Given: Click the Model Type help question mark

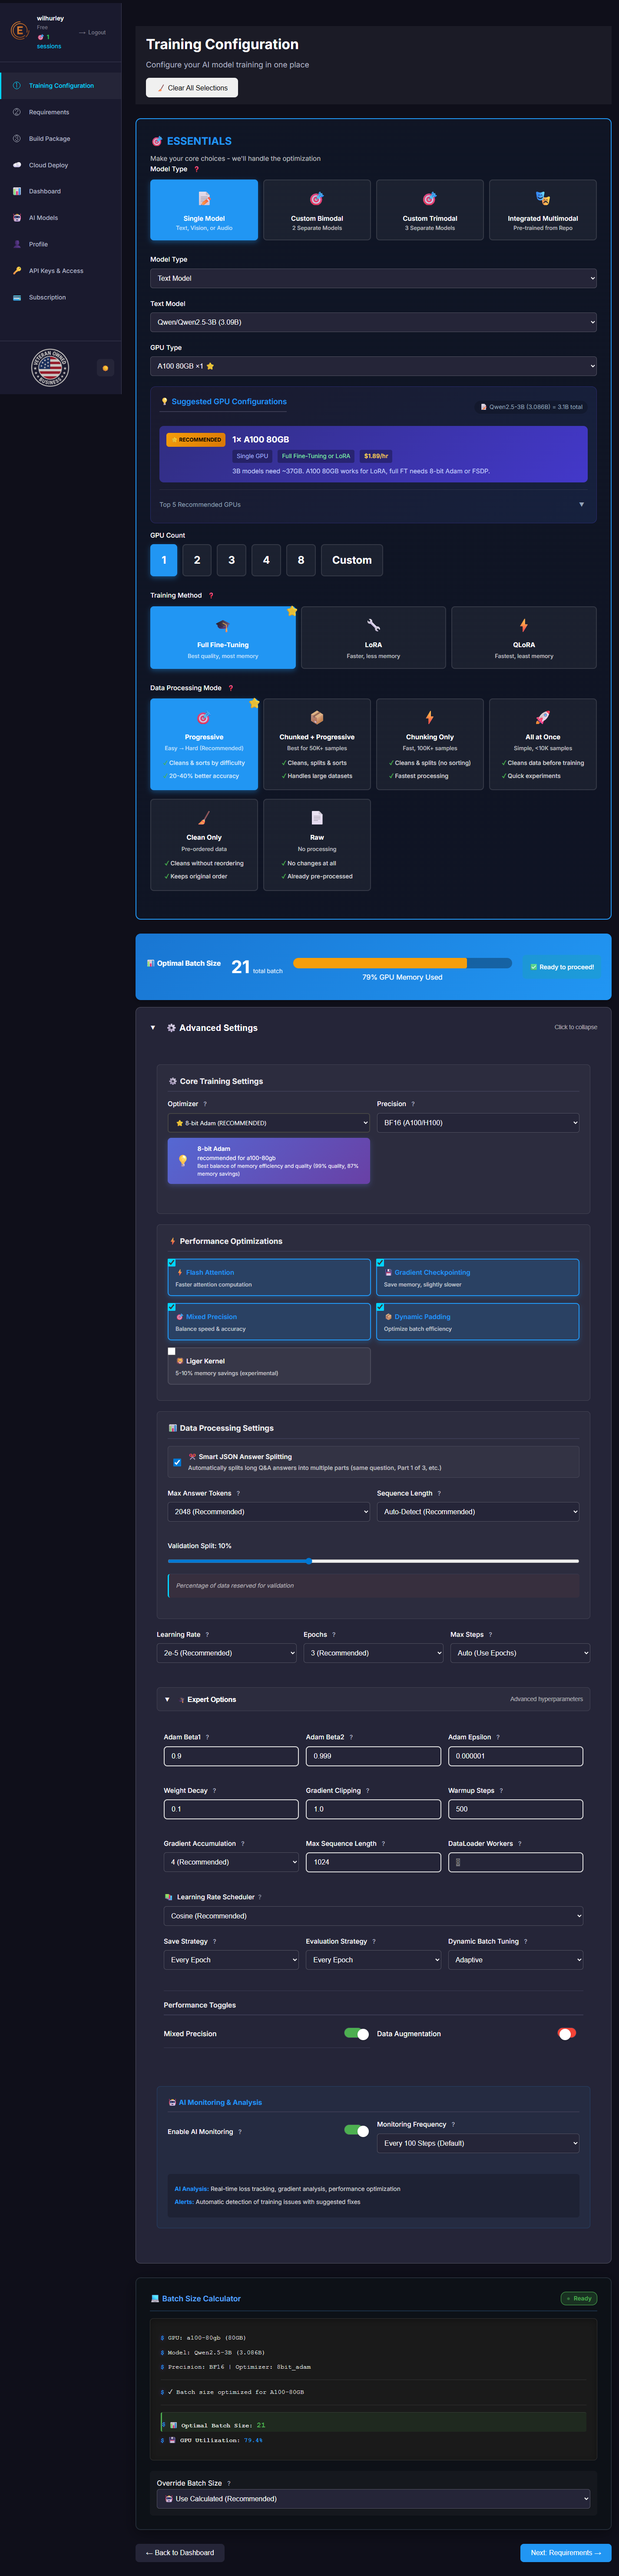Looking at the screenshot, I should tap(196, 170).
